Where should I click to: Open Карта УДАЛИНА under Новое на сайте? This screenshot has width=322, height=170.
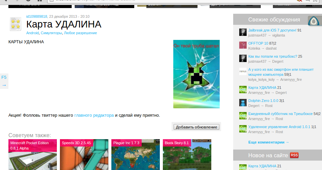pos(262,166)
